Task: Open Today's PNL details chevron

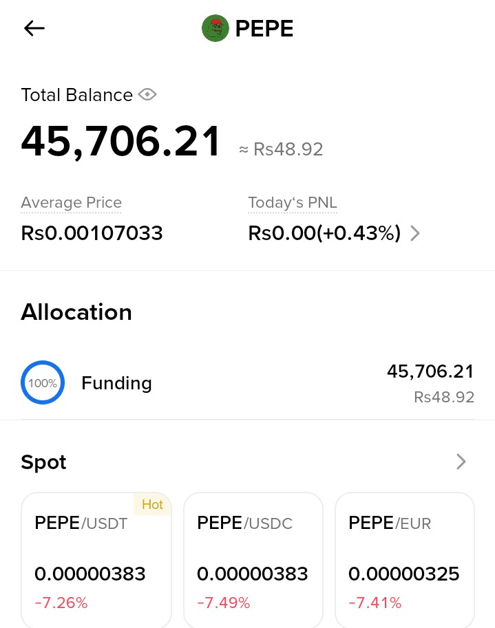Action: pos(415,233)
